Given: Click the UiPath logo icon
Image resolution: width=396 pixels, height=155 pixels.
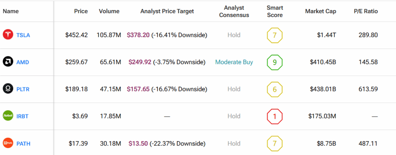Looking at the screenshot, I should click(x=8, y=143).
